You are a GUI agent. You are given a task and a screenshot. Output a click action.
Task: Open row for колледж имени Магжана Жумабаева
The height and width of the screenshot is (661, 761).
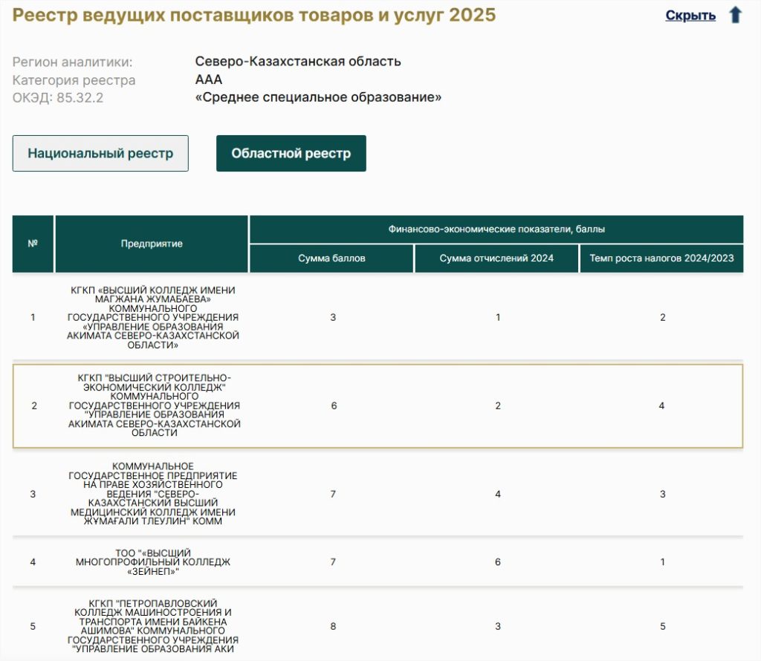point(378,318)
